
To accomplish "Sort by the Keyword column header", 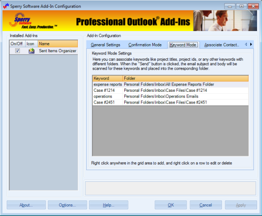I will [x=108, y=78].
